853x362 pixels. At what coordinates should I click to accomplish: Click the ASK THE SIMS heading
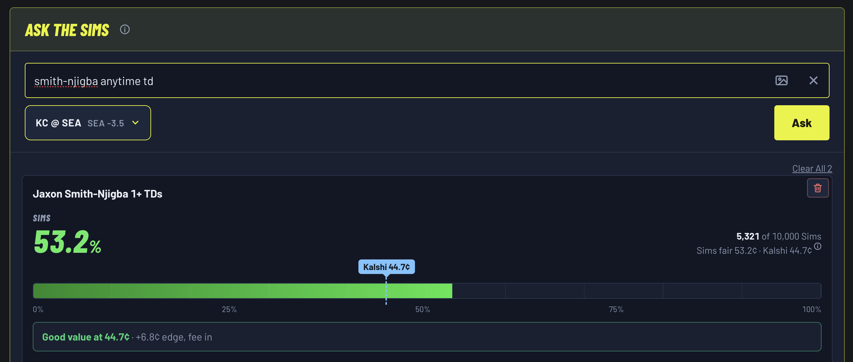(x=67, y=30)
